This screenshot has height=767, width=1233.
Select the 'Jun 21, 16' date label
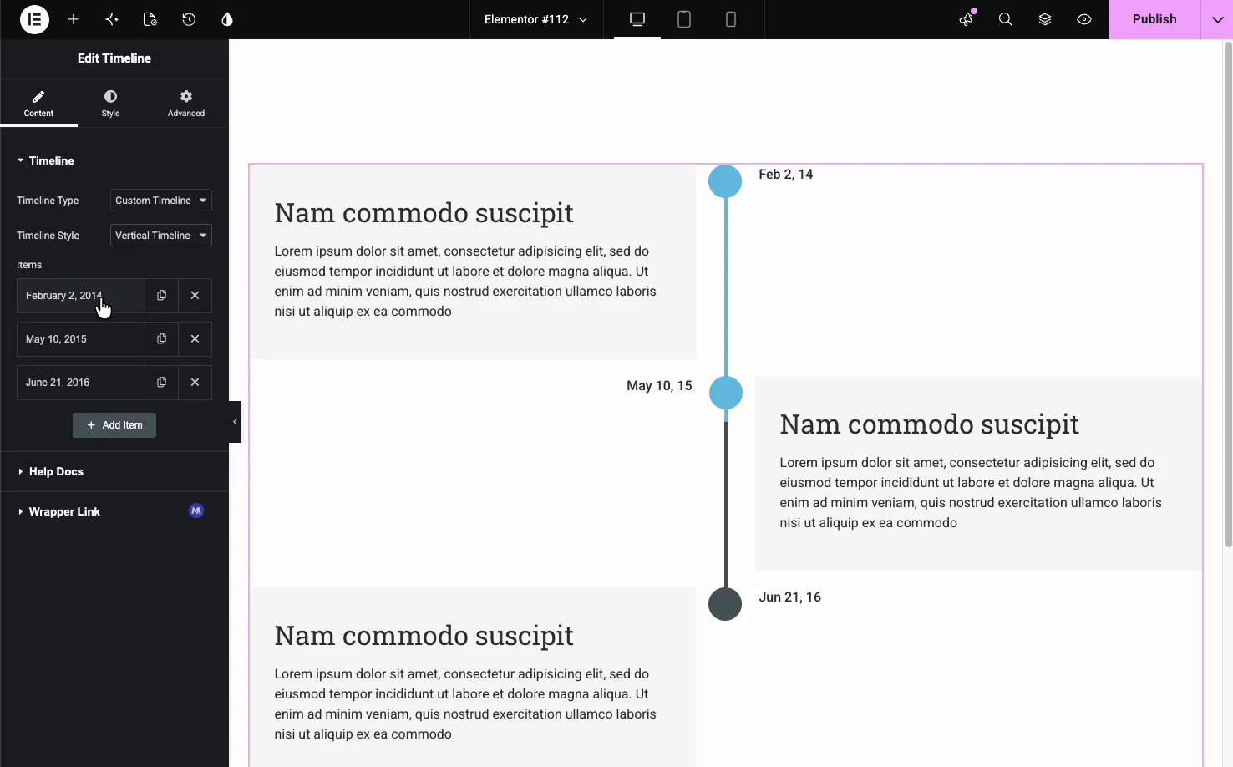(790, 597)
